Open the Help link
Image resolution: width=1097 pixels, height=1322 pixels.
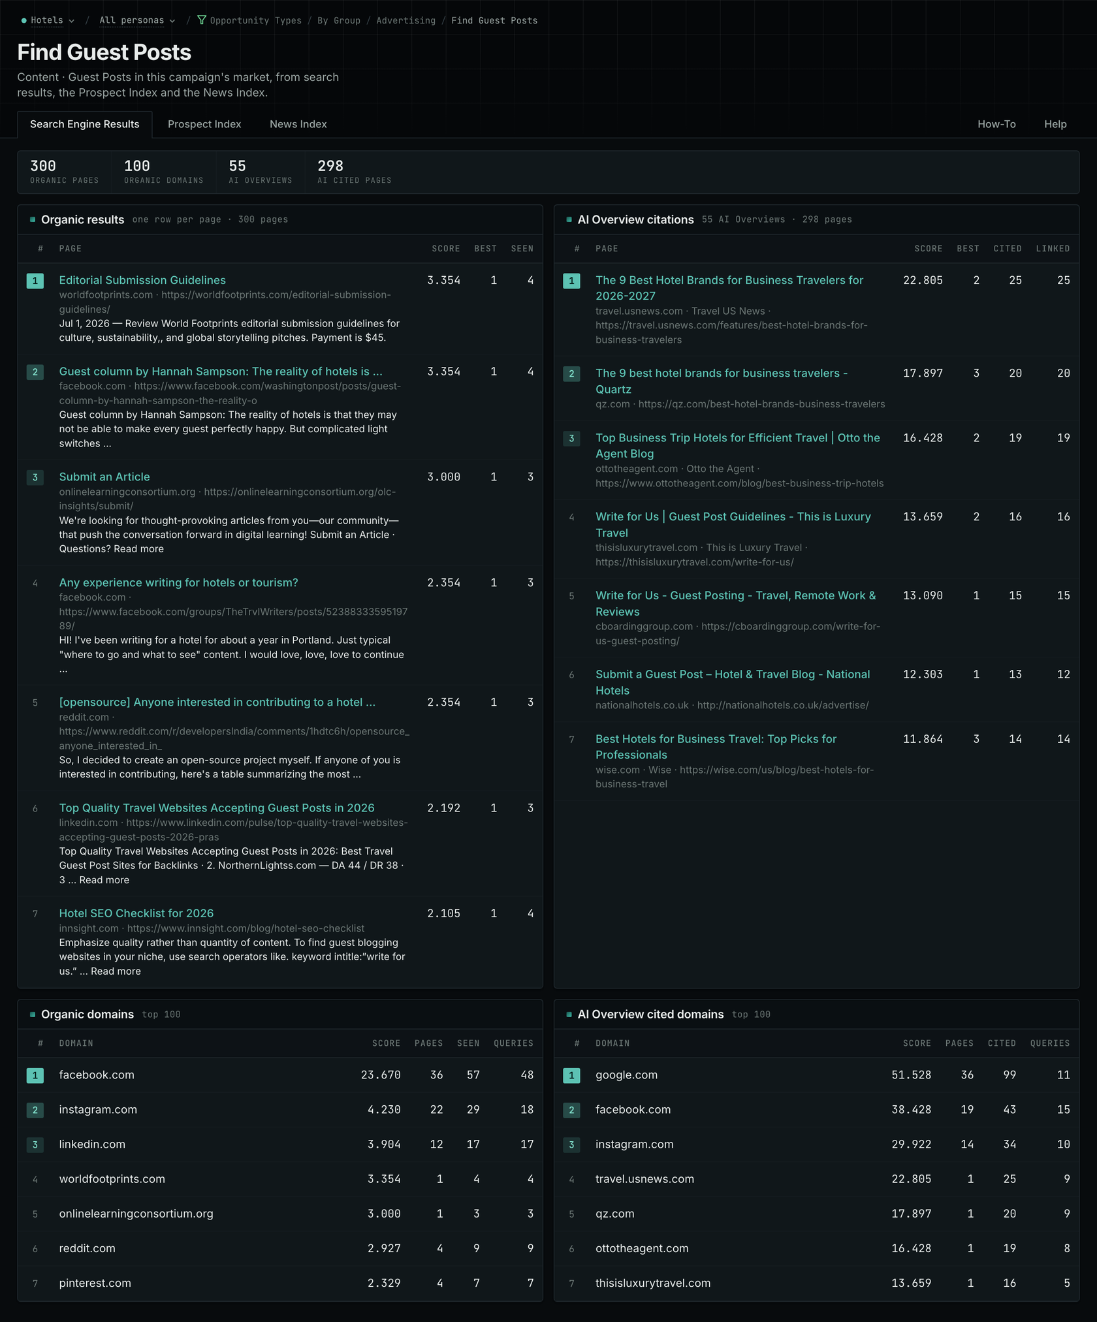click(1055, 124)
